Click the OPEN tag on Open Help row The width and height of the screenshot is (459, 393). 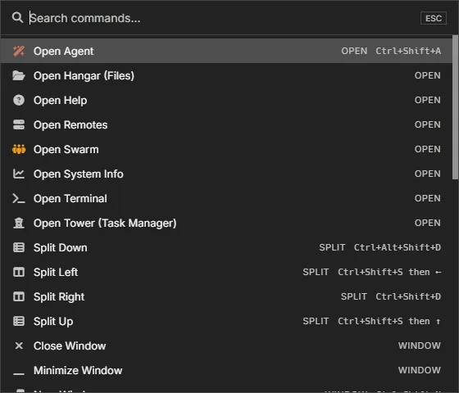pyautogui.click(x=427, y=100)
